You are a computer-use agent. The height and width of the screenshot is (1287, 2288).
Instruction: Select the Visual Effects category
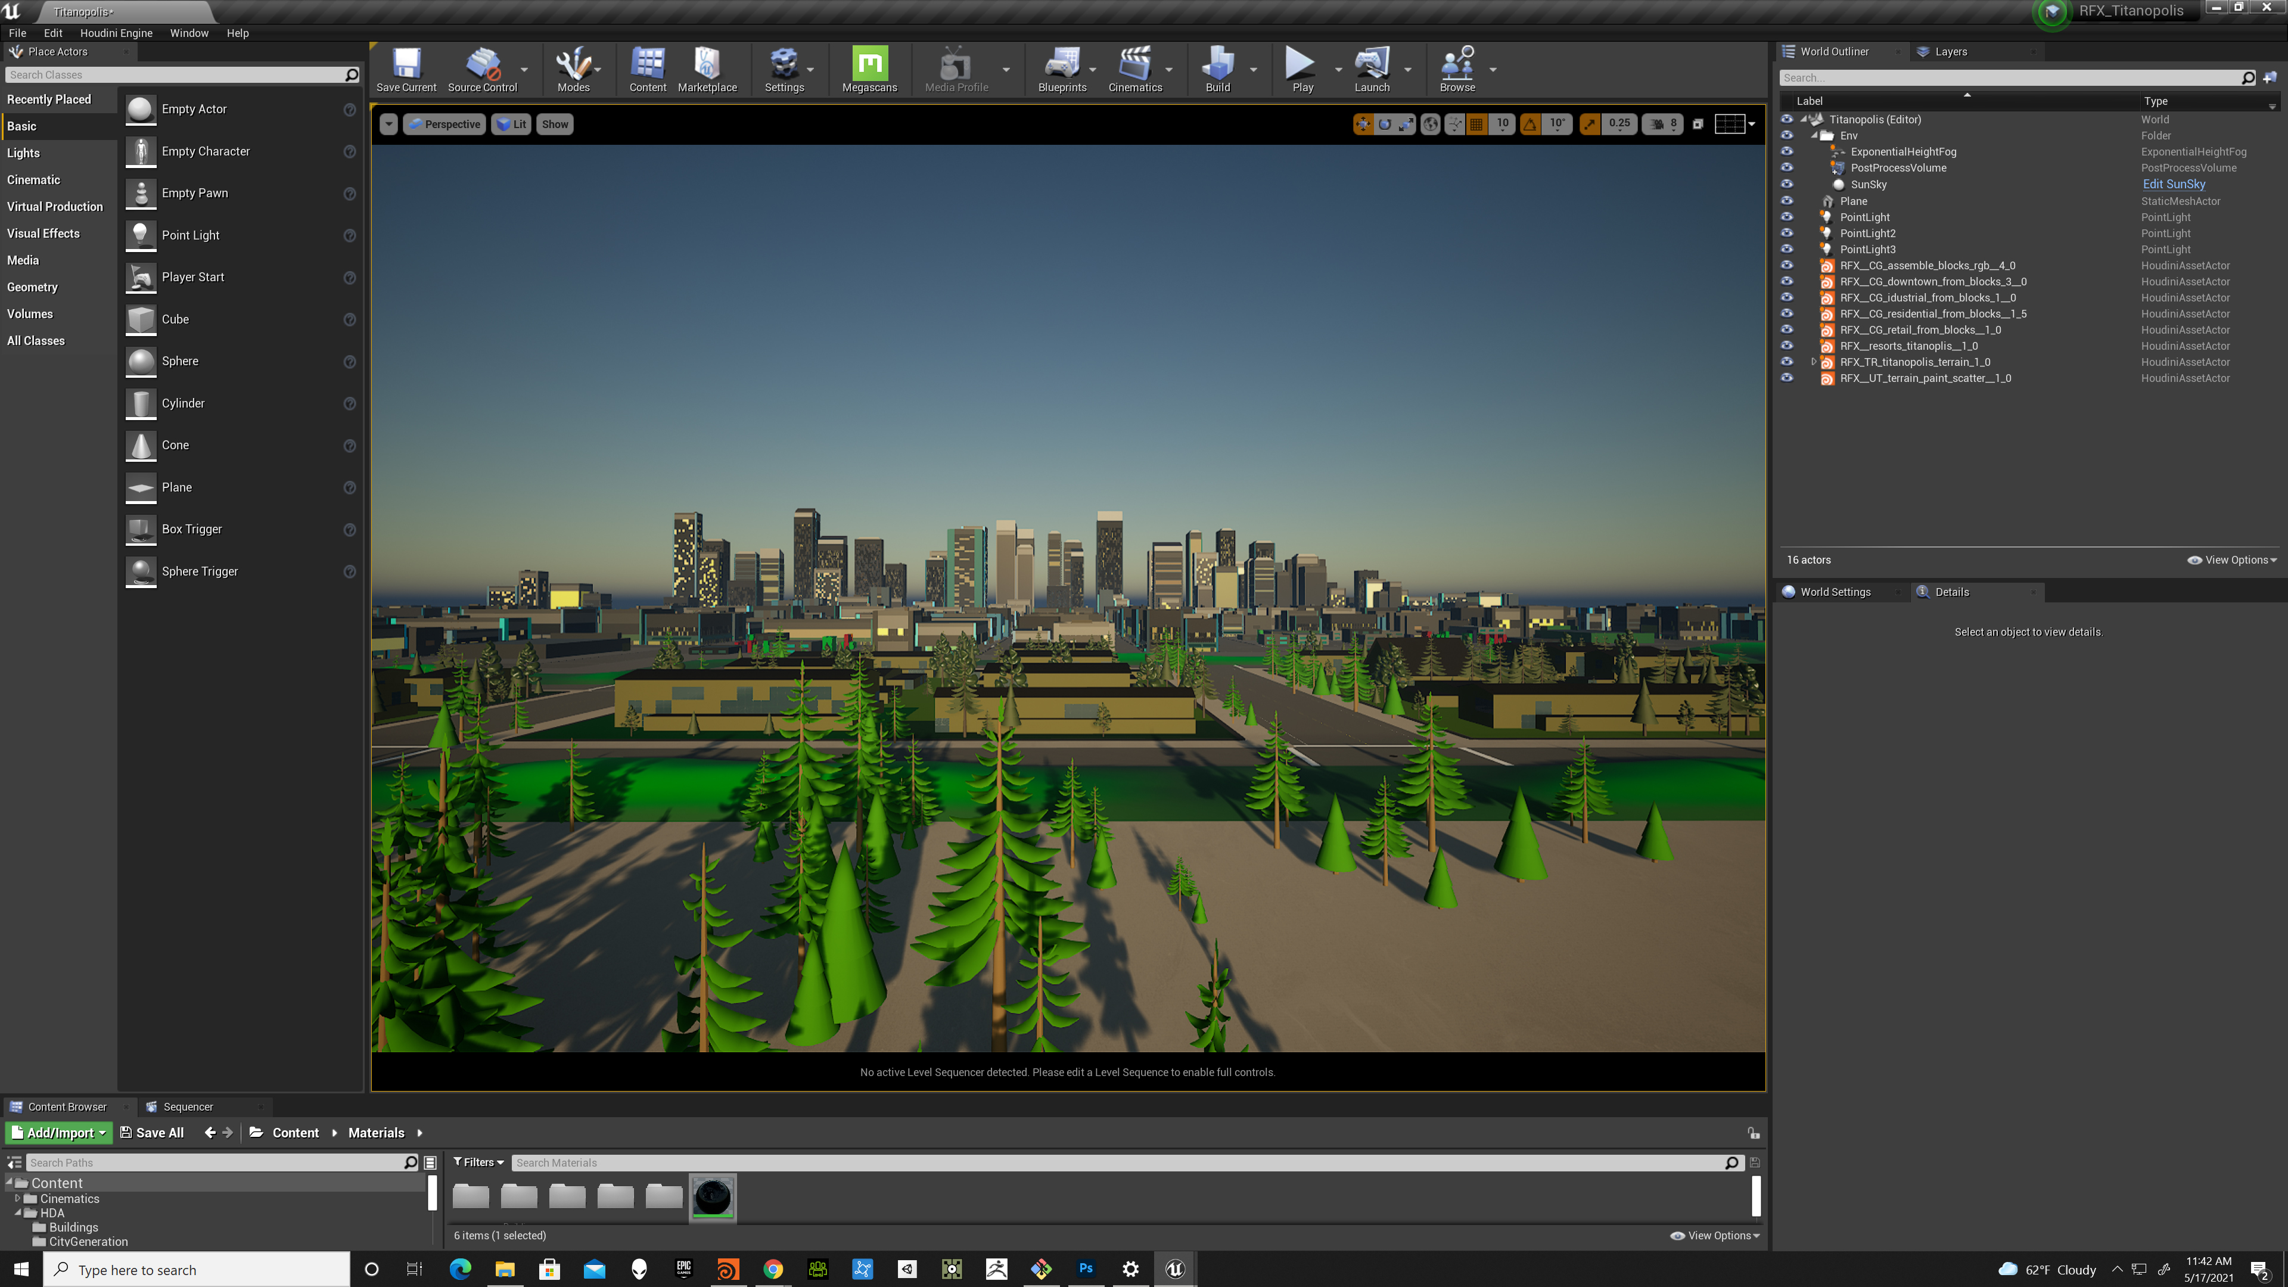(x=43, y=234)
